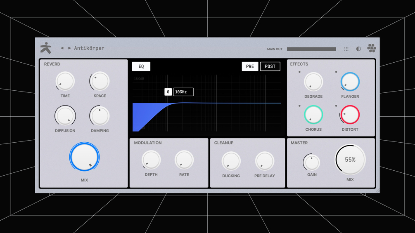Viewport: 415px width, 233px height.
Task: Click the PRE DELAY knob
Action: point(264,161)
